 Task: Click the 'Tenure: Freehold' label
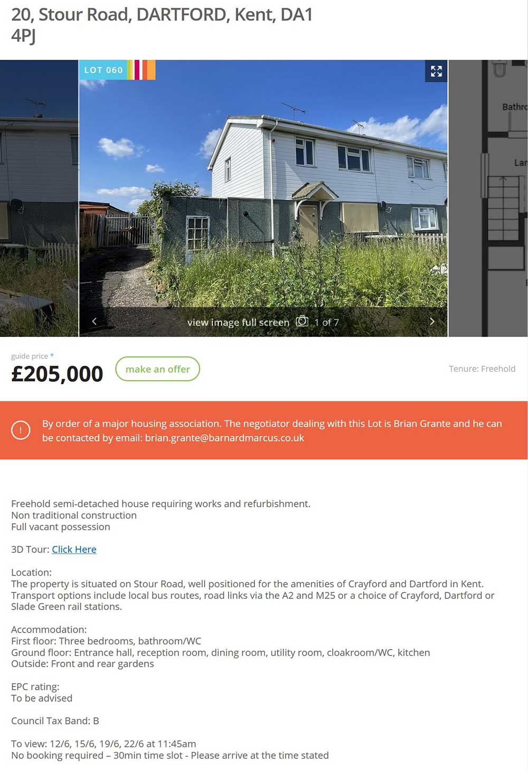coord(482,369)
